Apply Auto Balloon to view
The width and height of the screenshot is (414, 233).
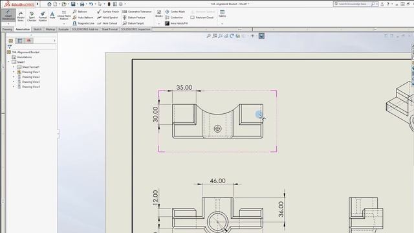[83, 17]
